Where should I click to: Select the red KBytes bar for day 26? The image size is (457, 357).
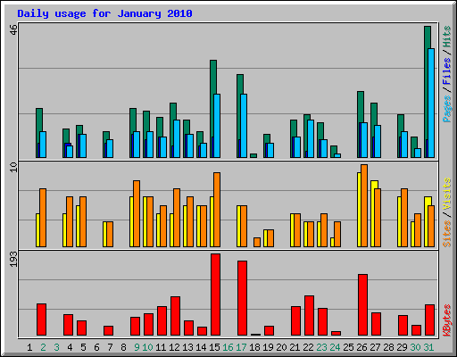point(363,305)
